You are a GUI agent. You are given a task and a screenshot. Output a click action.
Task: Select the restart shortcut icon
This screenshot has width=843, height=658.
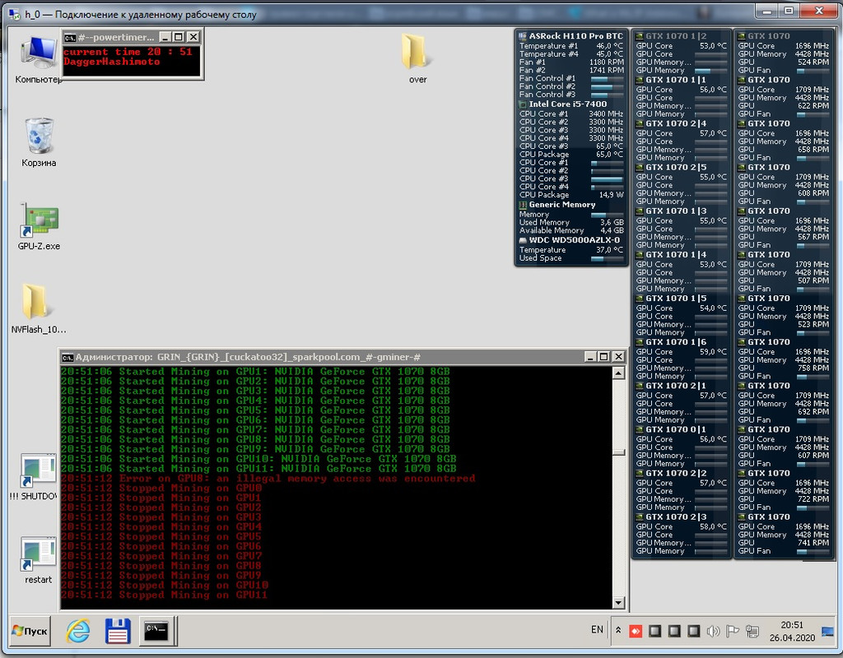pyautogui.click(x=38, y=560)
